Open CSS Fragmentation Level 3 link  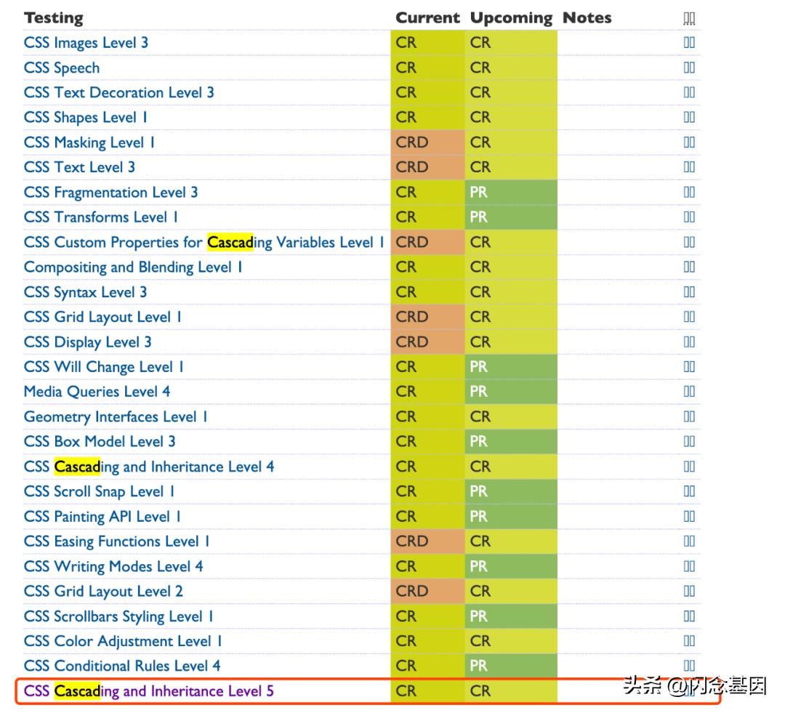[111, 193]
